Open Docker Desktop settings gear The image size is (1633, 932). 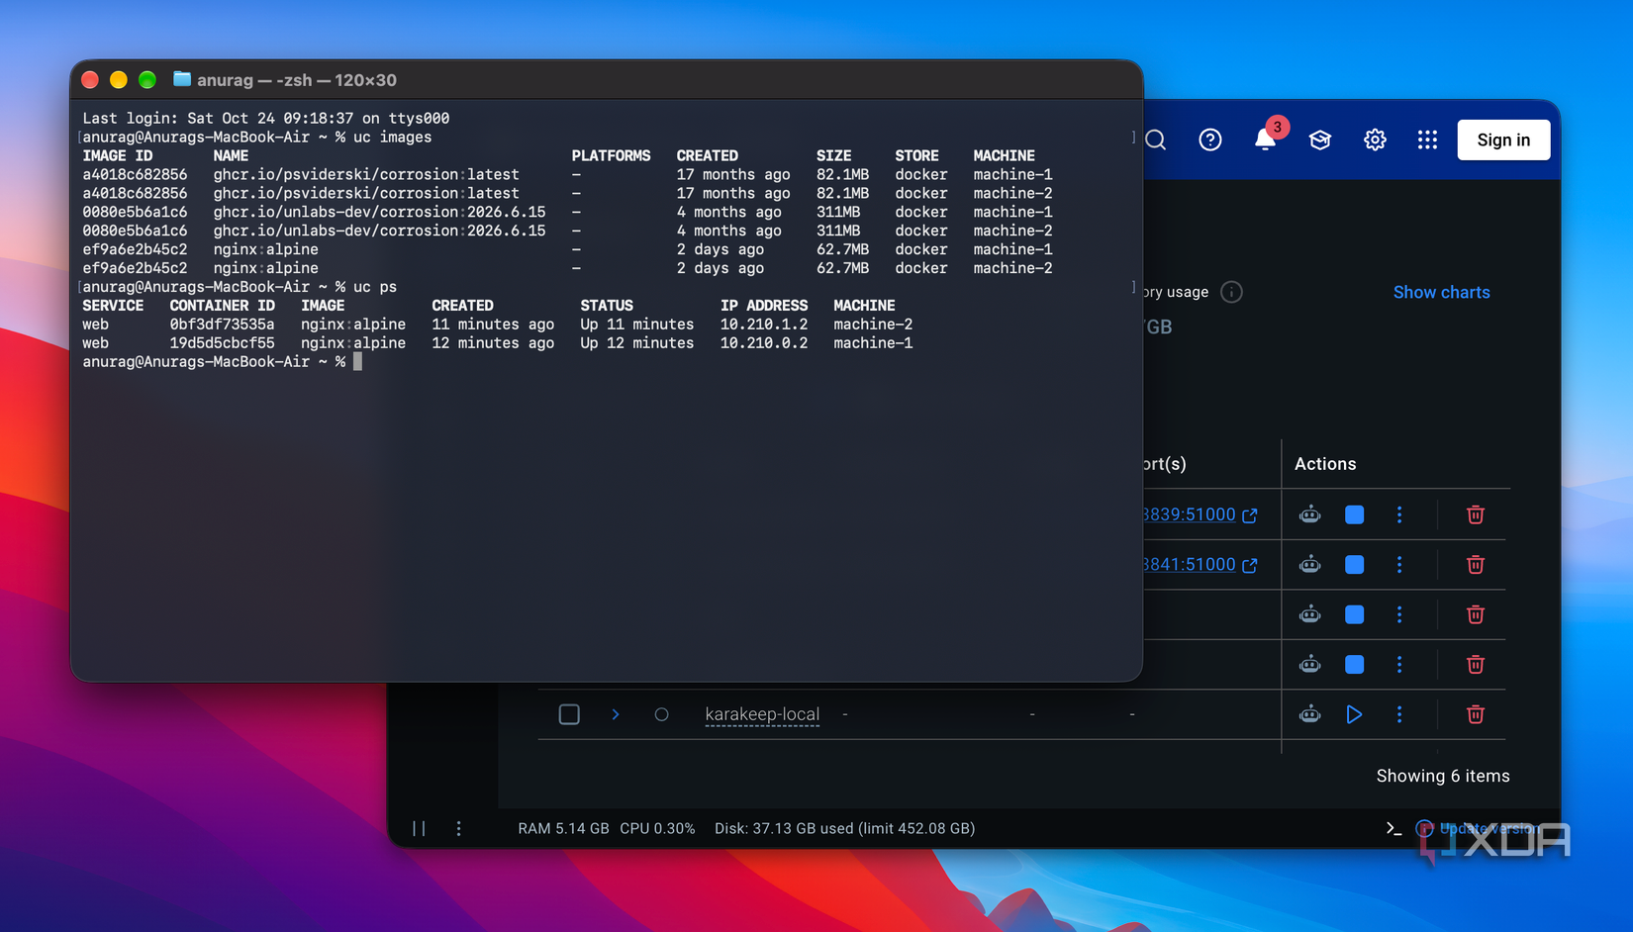[x=1375, y=140]
